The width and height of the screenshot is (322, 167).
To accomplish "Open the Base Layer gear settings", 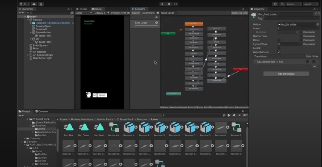I will 157,23.
